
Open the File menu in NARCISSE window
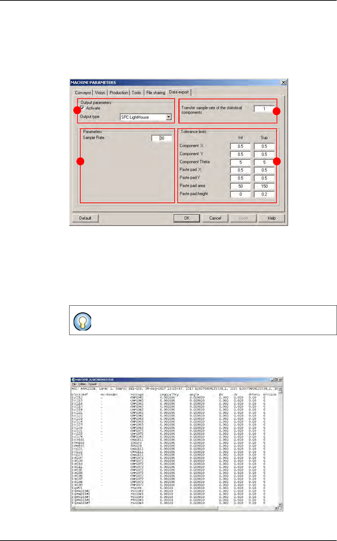click(x=74, y=384)
